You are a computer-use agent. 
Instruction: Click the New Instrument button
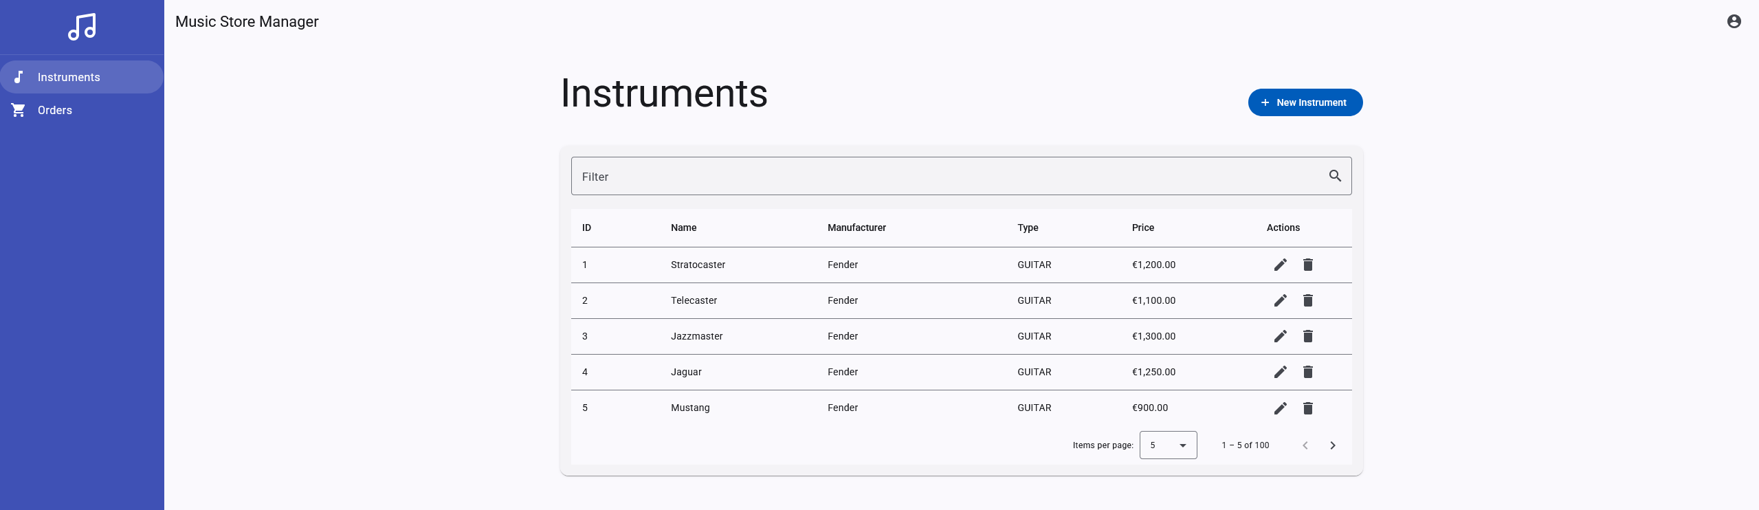click(x=1305, y=102)
